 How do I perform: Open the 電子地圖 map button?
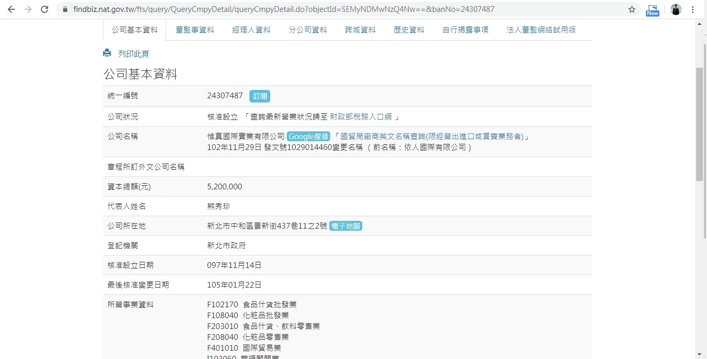(345, 226)
